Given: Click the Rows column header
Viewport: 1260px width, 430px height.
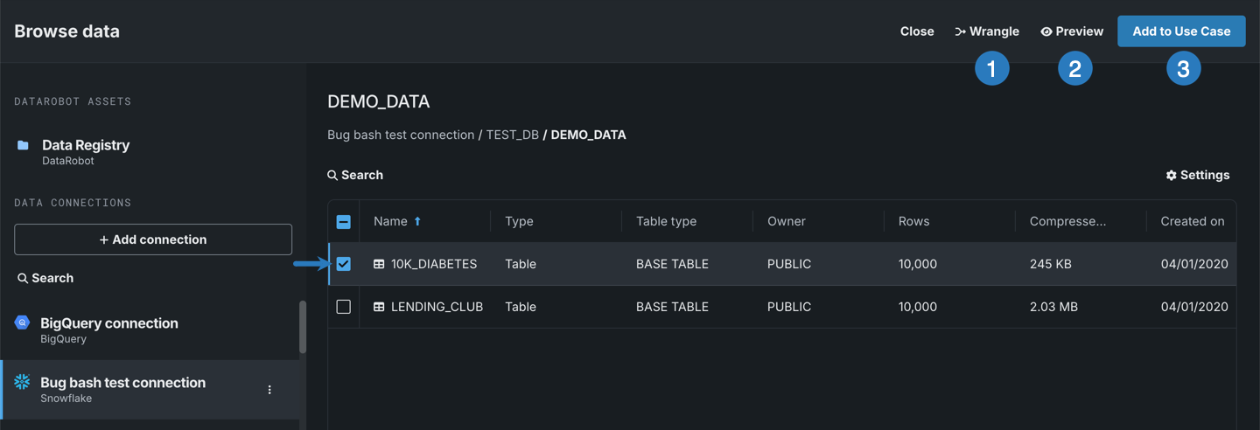Looking at the screenshot, I should 913,222.
